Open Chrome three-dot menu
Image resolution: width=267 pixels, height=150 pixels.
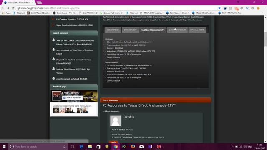pos(264,8)
